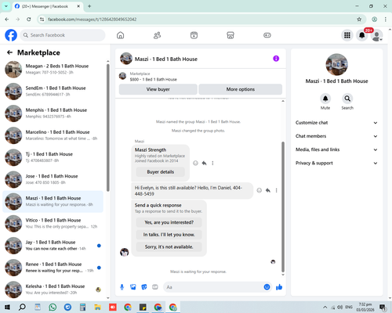This screenshot has width=392, height=313.
Task: Open emoji picker in message box
Action: click(267, 287)
